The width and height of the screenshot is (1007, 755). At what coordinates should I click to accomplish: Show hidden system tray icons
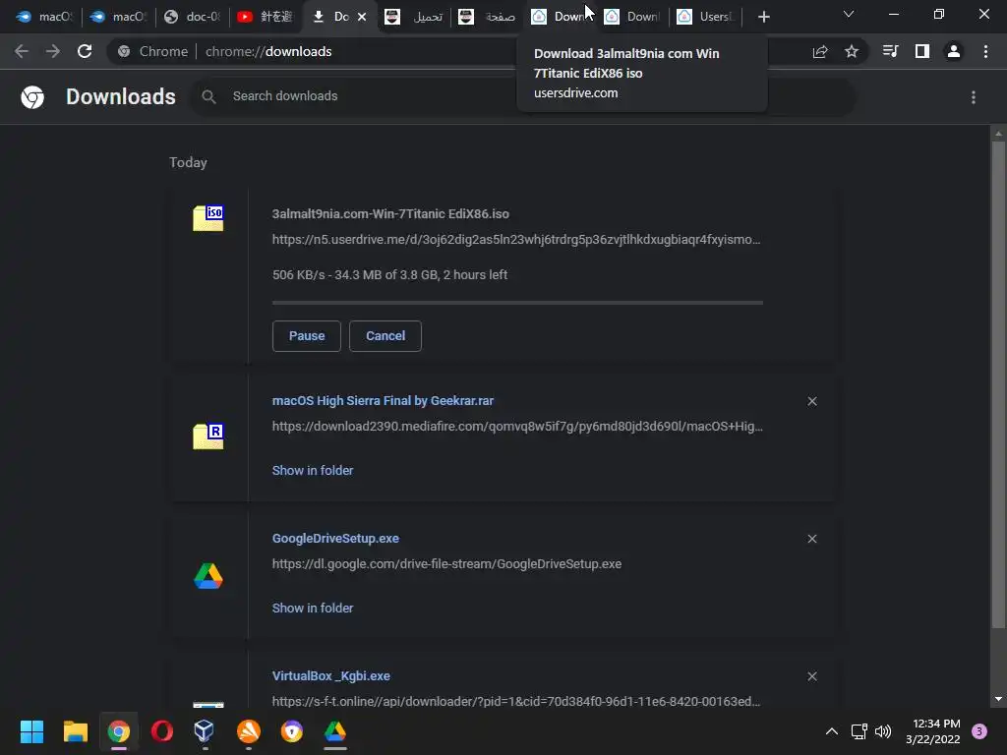click(x=832, y=731)
